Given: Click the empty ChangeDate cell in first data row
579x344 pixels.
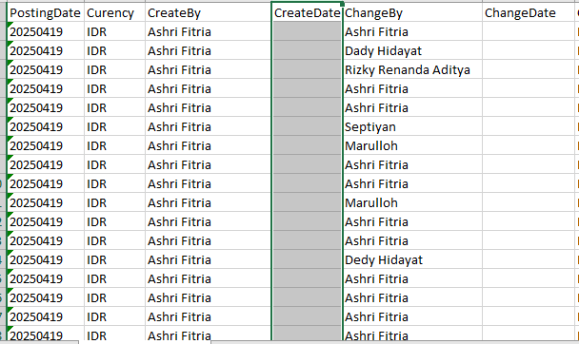Looking at the screenshot, I should coord(529,31).
